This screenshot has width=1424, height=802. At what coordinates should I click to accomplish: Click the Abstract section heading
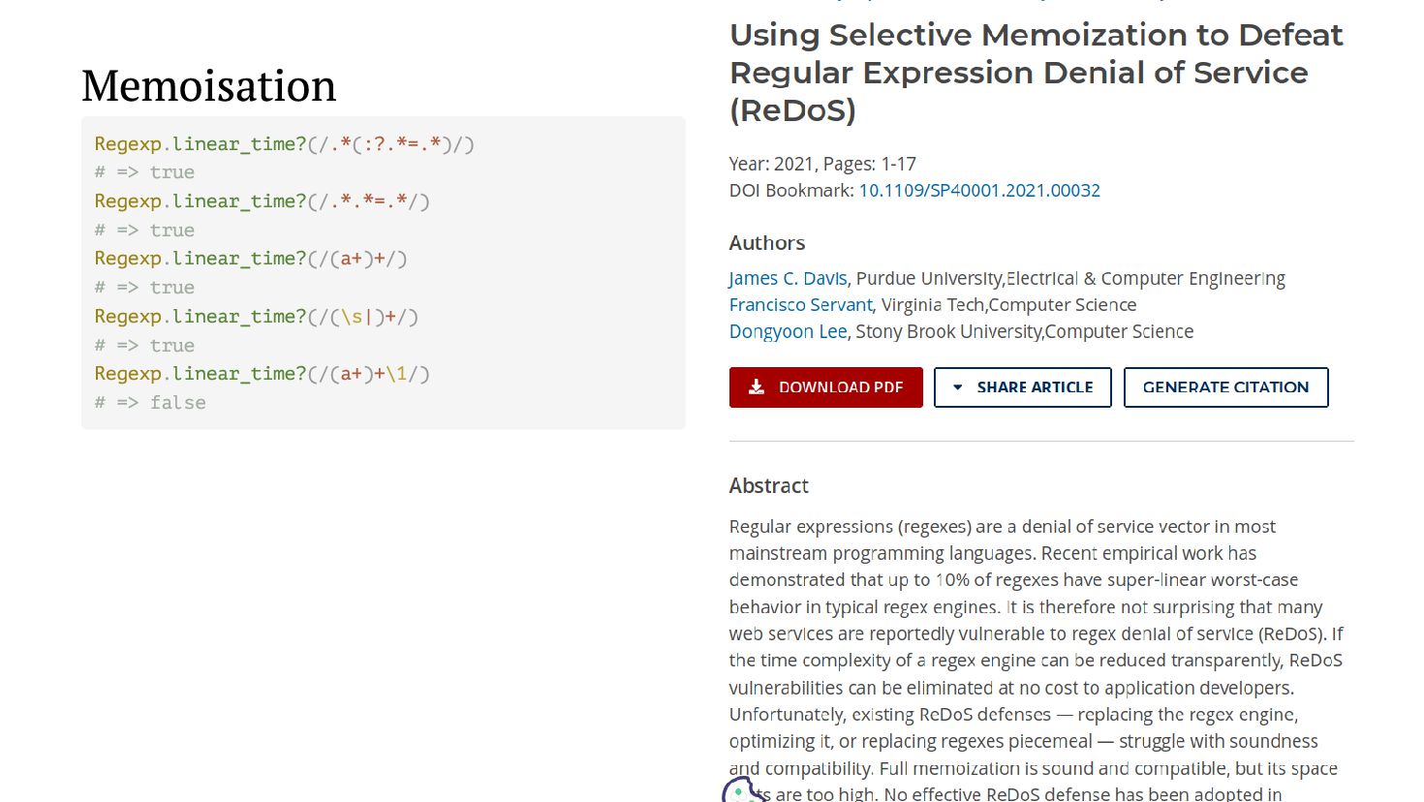pos(768,485)
